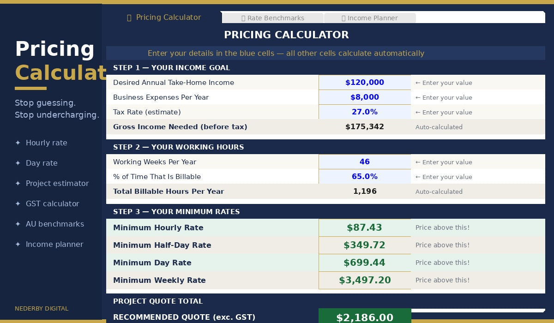Click the green $2,186.00 recommended quote cell
Screen dimensions: 554x323
click(x=365, y=317)
